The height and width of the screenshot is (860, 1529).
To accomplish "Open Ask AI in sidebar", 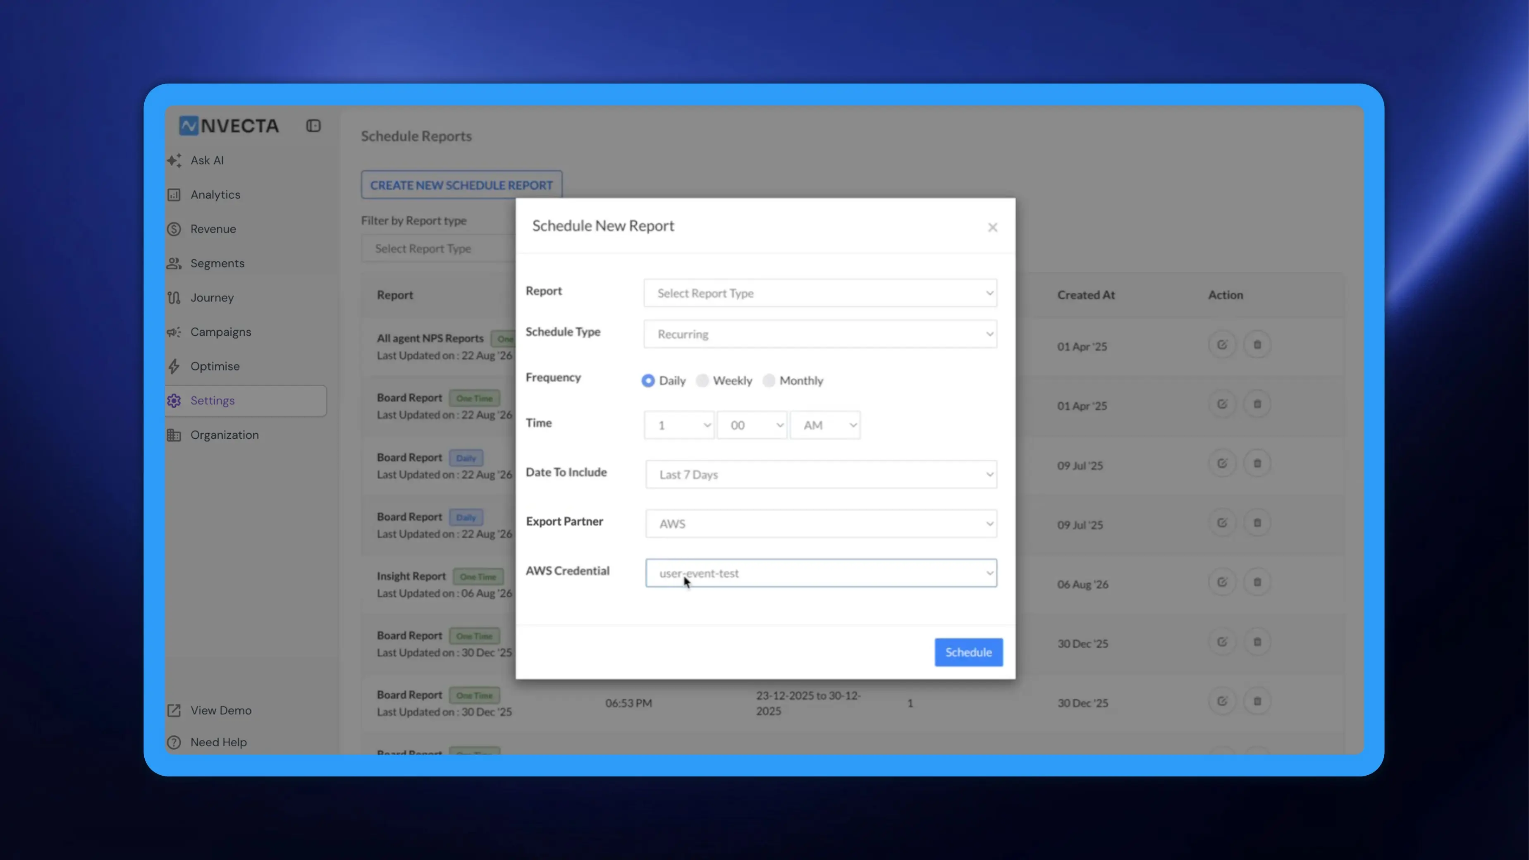I will point(207,160).
